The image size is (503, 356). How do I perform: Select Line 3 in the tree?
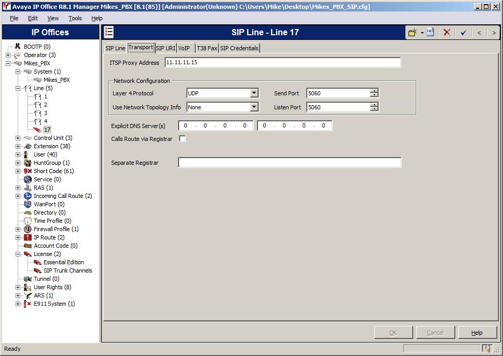pos(46,113)
